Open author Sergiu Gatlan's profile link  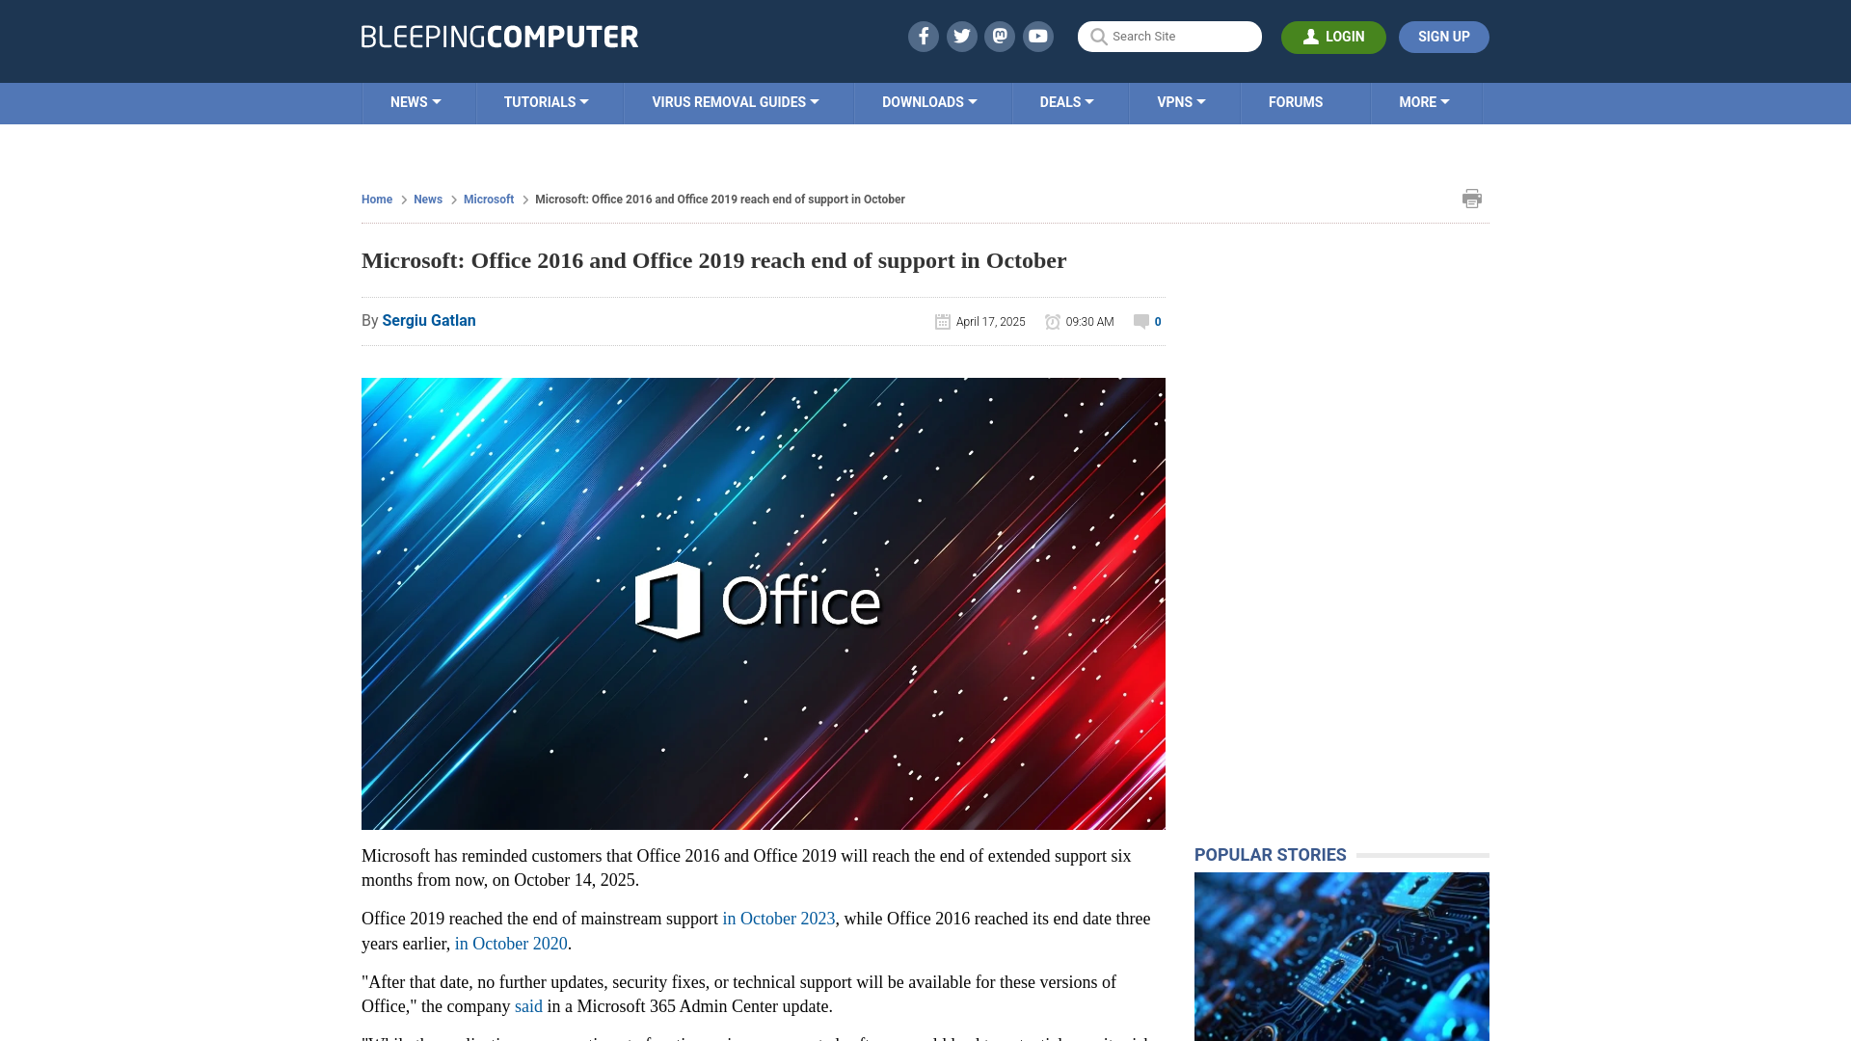[x=429, y=321]
